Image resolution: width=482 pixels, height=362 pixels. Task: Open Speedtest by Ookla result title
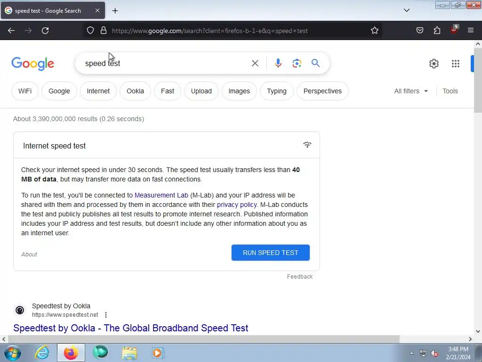131,328
